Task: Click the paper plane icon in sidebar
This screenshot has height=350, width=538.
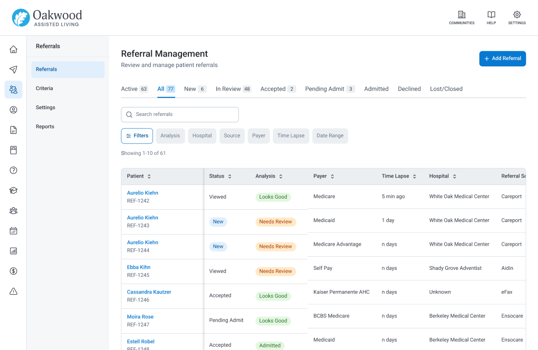Action: tap(13, 70)
